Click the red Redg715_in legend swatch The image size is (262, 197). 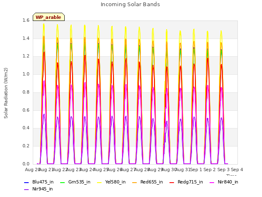[172, 182]
